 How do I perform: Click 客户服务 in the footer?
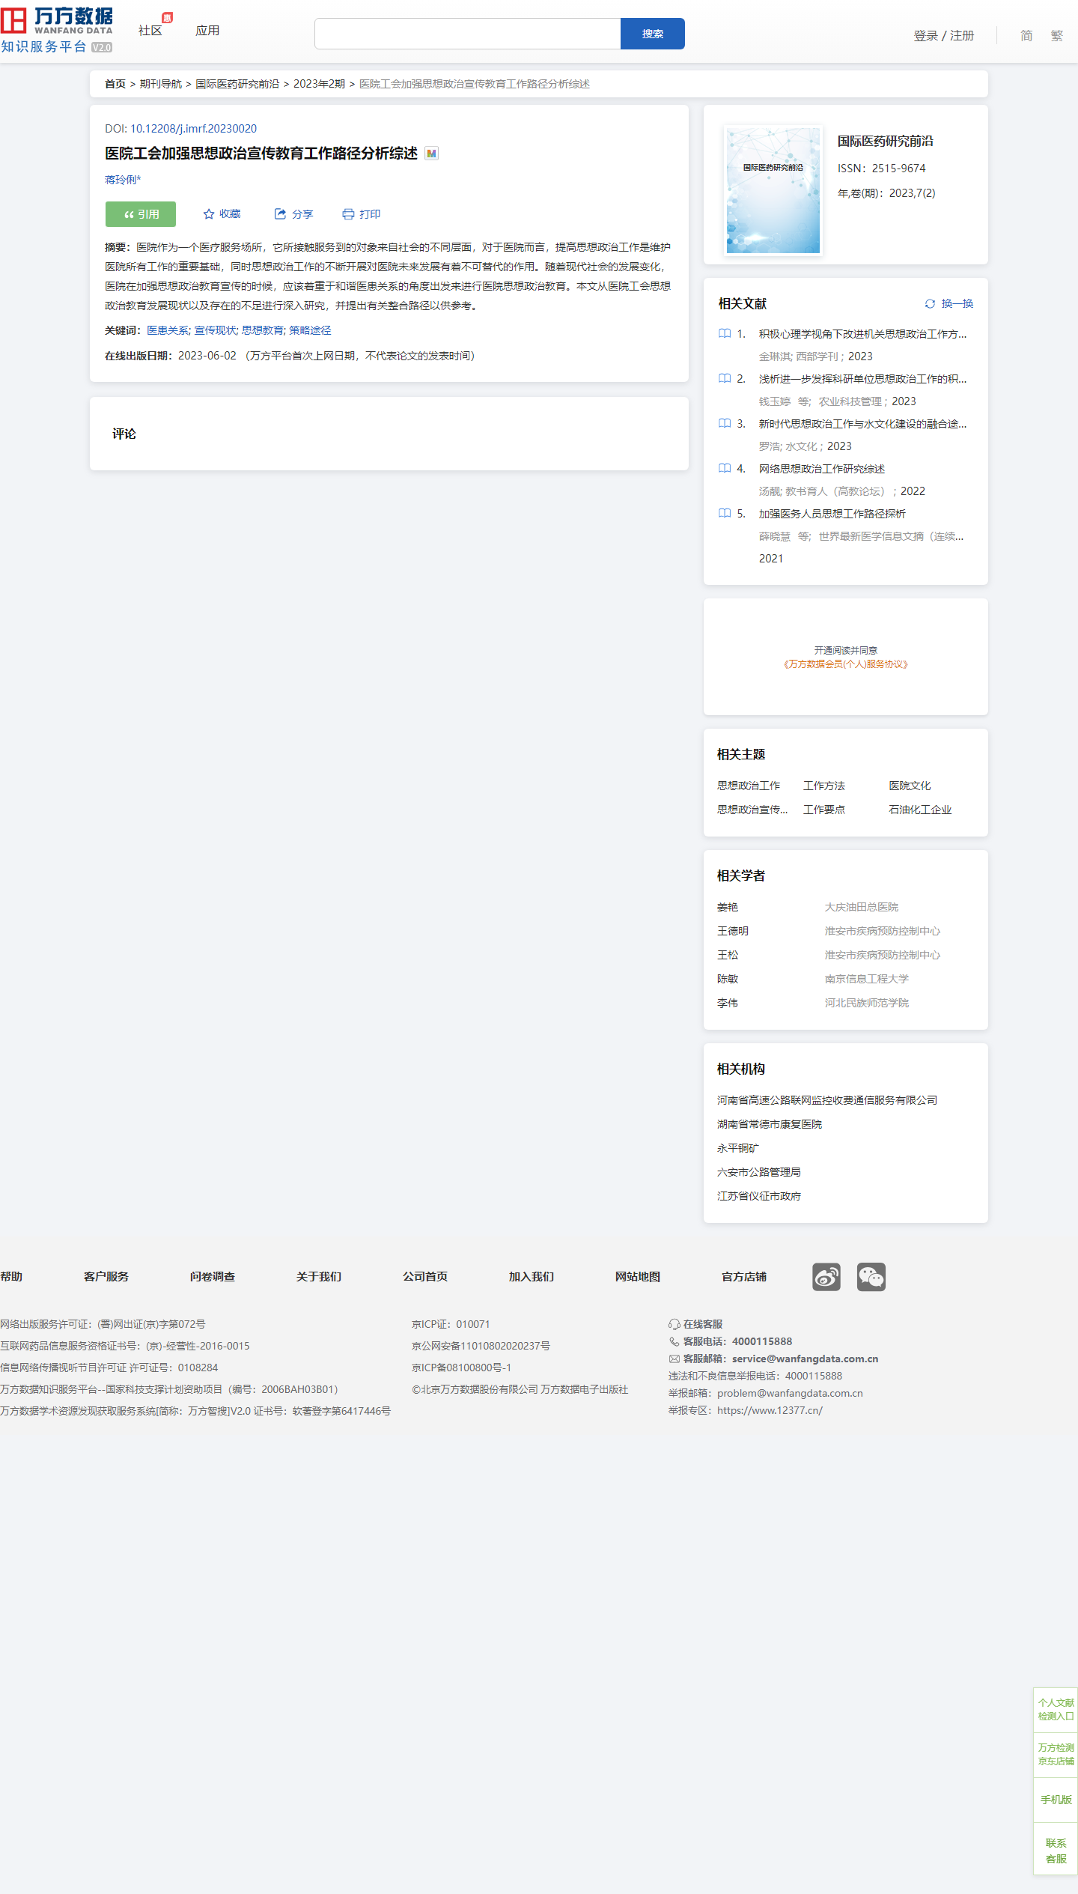coord(106,1276)
